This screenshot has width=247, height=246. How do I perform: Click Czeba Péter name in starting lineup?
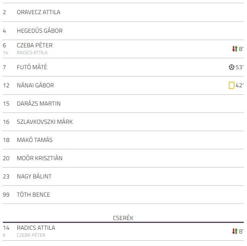(x=35, y=45)
